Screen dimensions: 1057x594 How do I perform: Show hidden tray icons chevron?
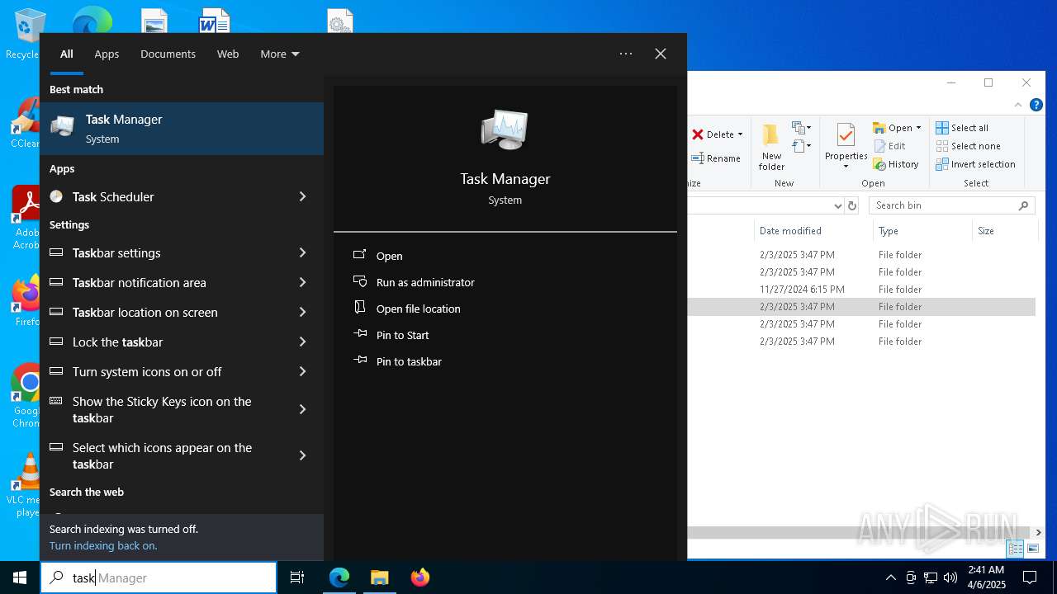point(890,577)
